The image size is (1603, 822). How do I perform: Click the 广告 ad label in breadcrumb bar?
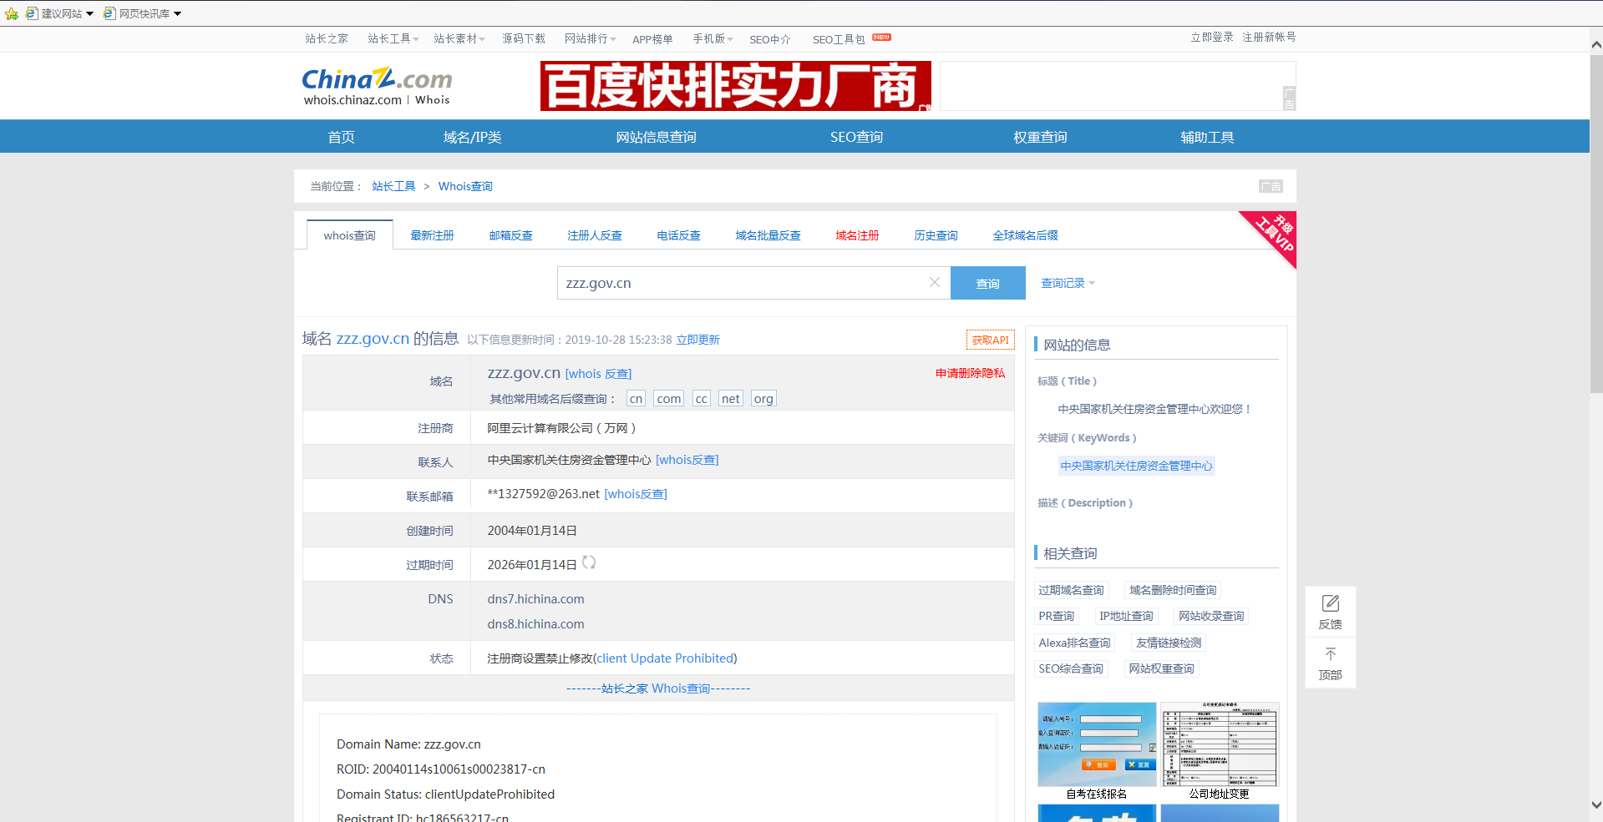(x=1271, y=186)
